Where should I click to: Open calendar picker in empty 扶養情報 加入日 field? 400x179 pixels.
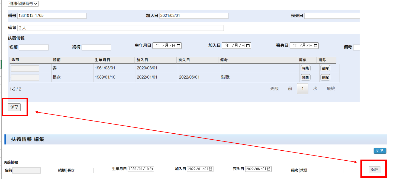(248, 46)
